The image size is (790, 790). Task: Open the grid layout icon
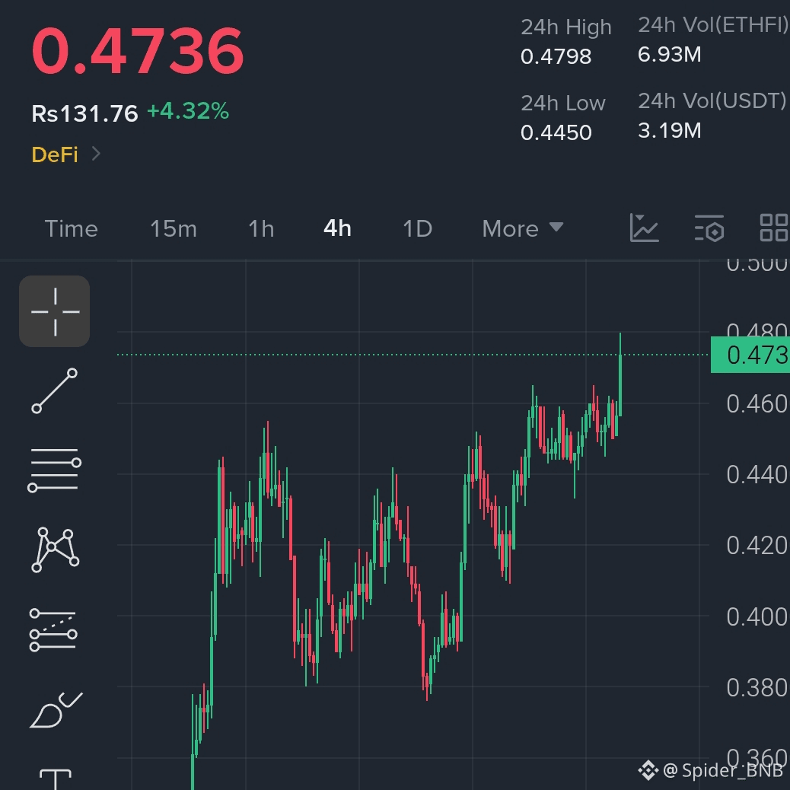[x=774, y=228]
